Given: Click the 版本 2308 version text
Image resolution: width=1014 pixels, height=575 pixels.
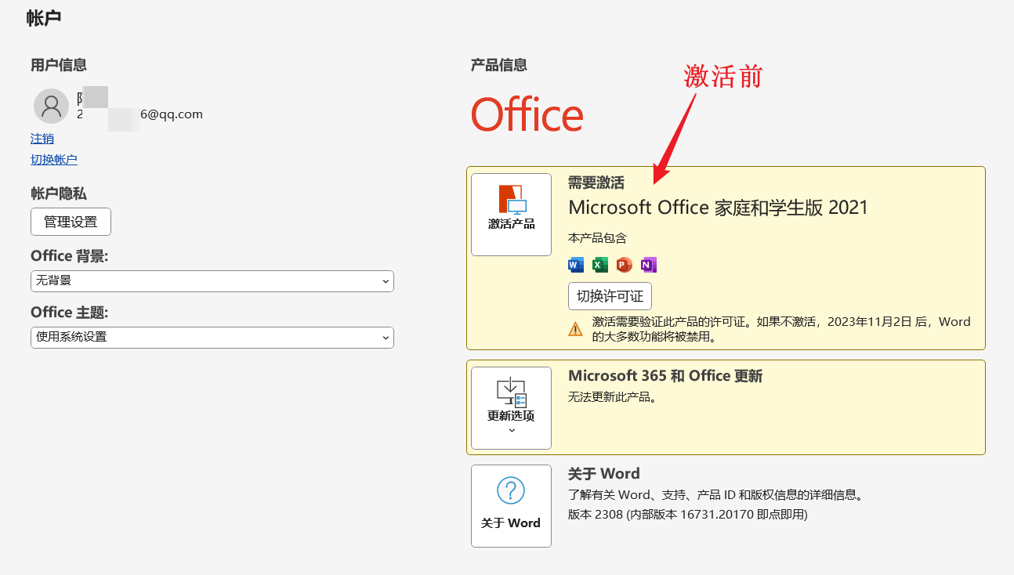Looking at the screenshot, I should point(687,515).
